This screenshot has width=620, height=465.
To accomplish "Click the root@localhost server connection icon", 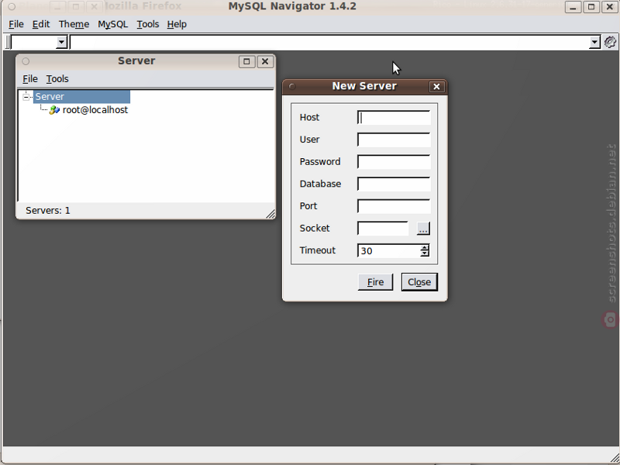I will click(54, 110).
